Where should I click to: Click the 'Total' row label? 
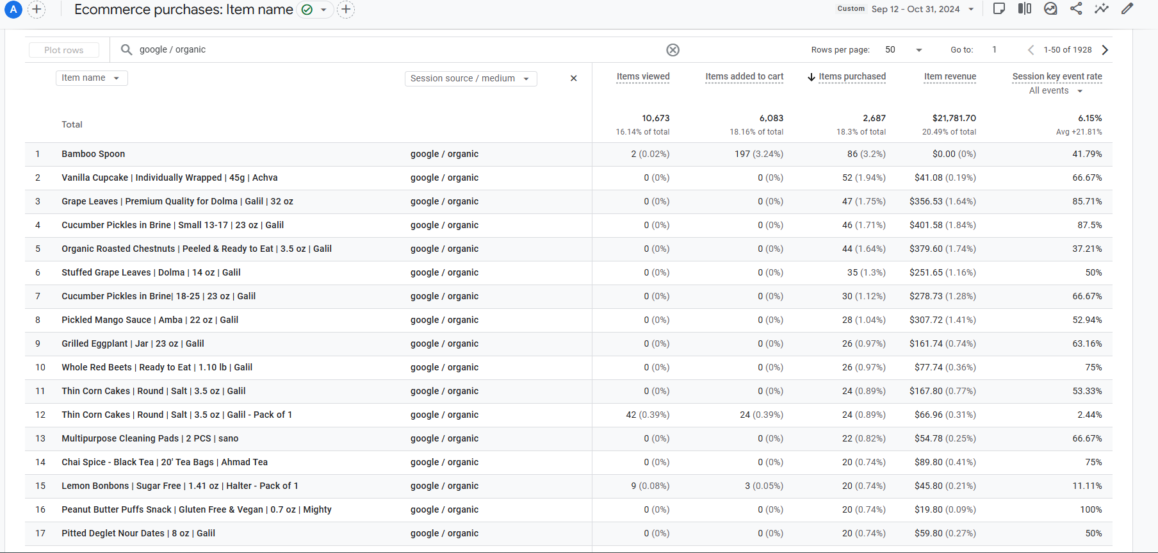72,125
